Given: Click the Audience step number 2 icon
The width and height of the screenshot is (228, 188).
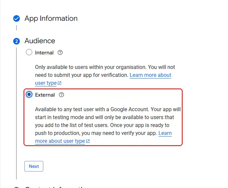Looking at the screenshot, I should pyautogui.click(x=17, y=41).
